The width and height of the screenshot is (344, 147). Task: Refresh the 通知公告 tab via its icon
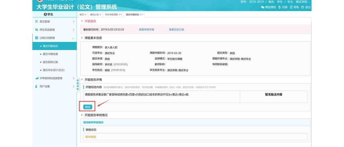click(99, 15)
